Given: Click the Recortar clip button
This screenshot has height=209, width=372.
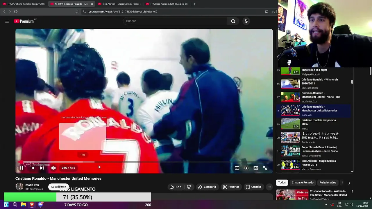Looking at the screenshot, I should 231,187.
